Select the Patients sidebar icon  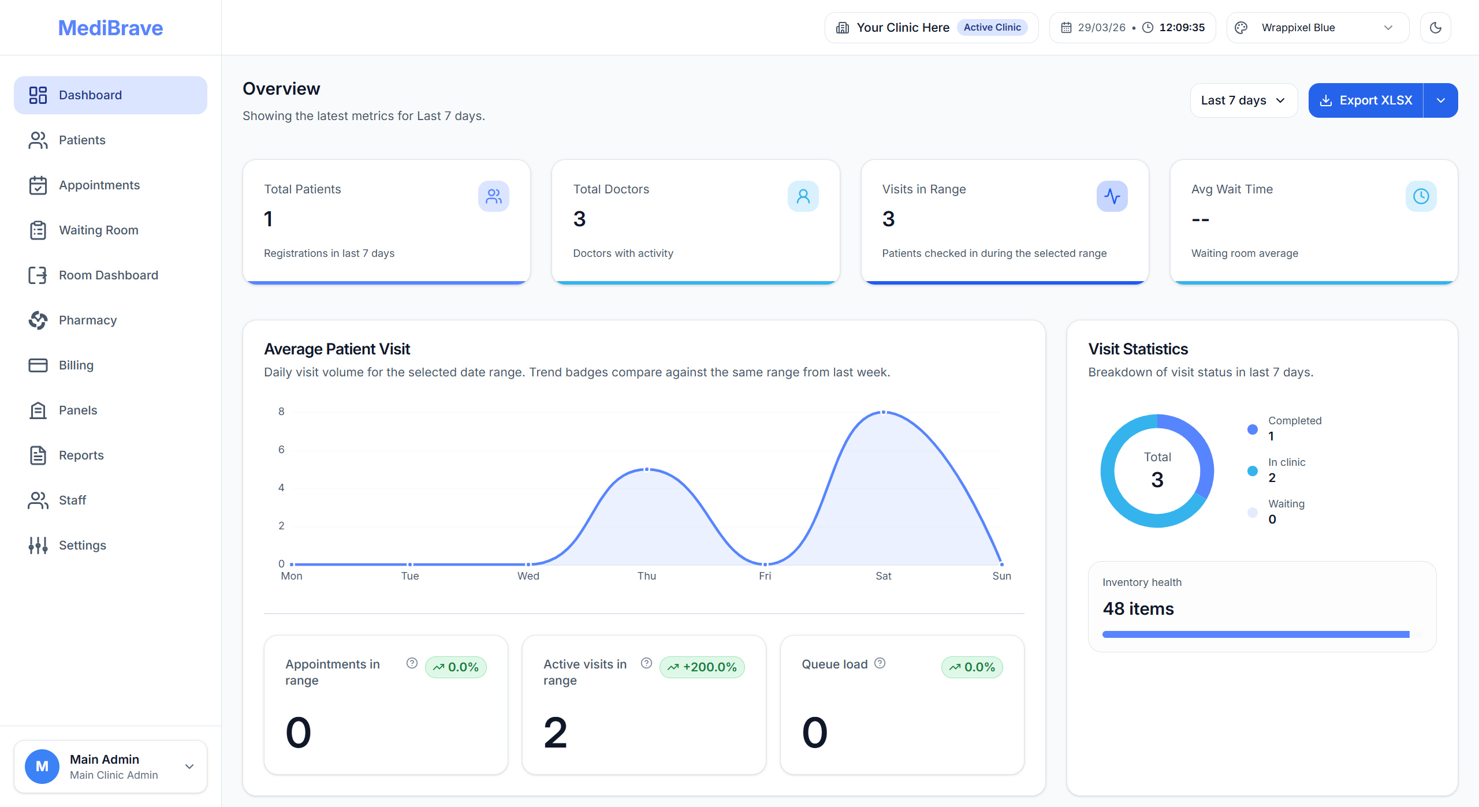38,140
